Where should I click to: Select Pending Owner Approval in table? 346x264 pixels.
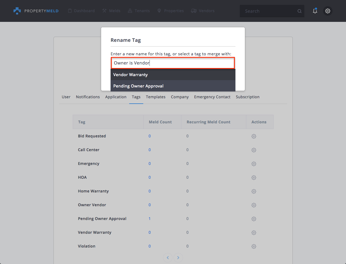point(102,219)
